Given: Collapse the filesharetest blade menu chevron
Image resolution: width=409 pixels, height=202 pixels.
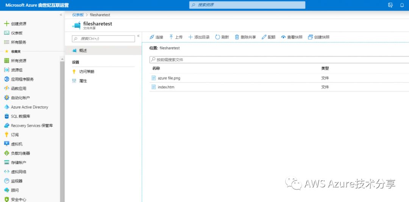Looking at the screenshot, I should (x=138, y=36).
